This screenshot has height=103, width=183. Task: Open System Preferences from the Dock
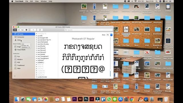[x=126, y=99]
